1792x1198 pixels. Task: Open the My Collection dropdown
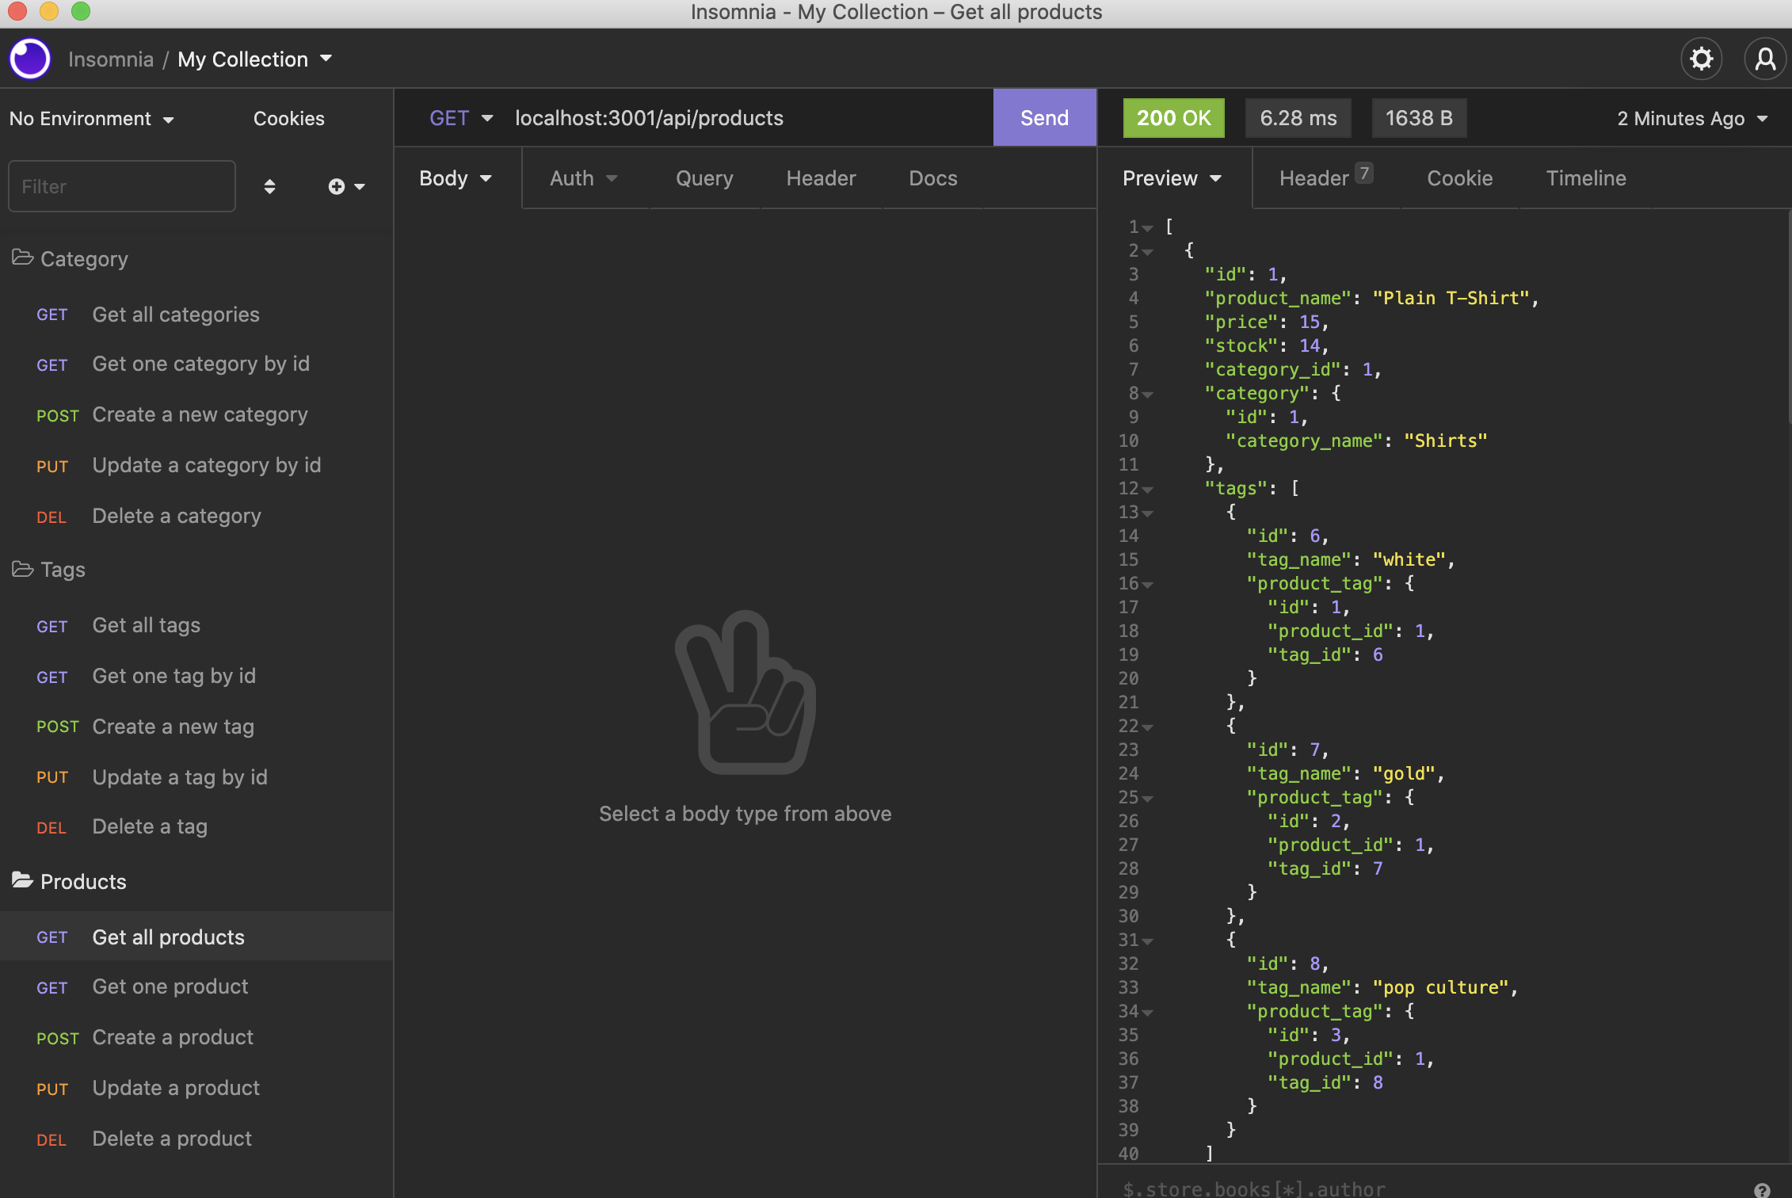[x=254, y=59]
